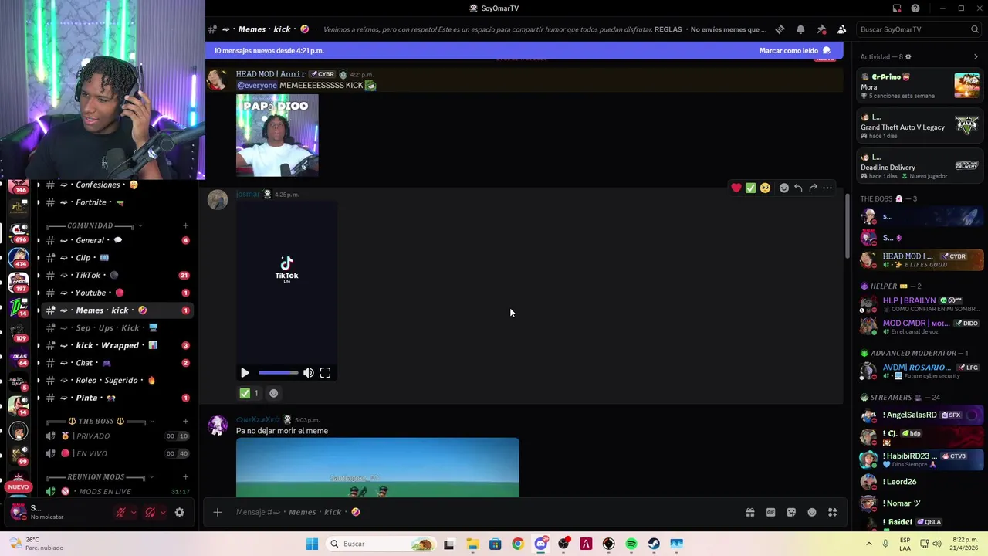The height and width of the screenshot is (556, 988).
Task: Open the Chat channel
Action: pyautogui.click(x=116, y=363)
